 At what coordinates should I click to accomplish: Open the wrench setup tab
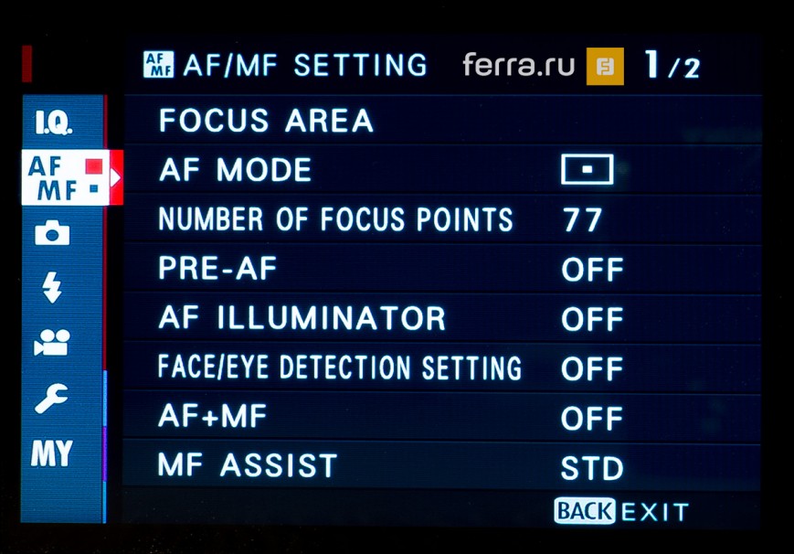tap(50, 399)
